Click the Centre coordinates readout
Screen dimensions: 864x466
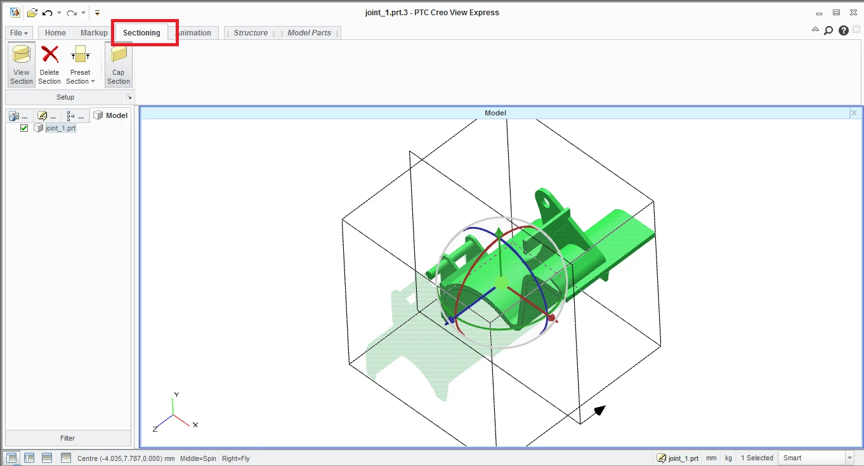point(126,458)
